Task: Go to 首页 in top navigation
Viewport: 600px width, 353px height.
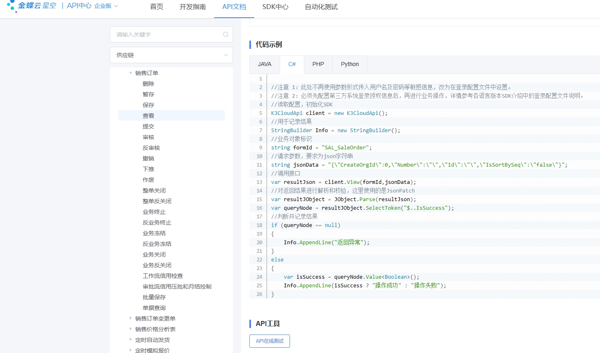Action: point(157,7)
